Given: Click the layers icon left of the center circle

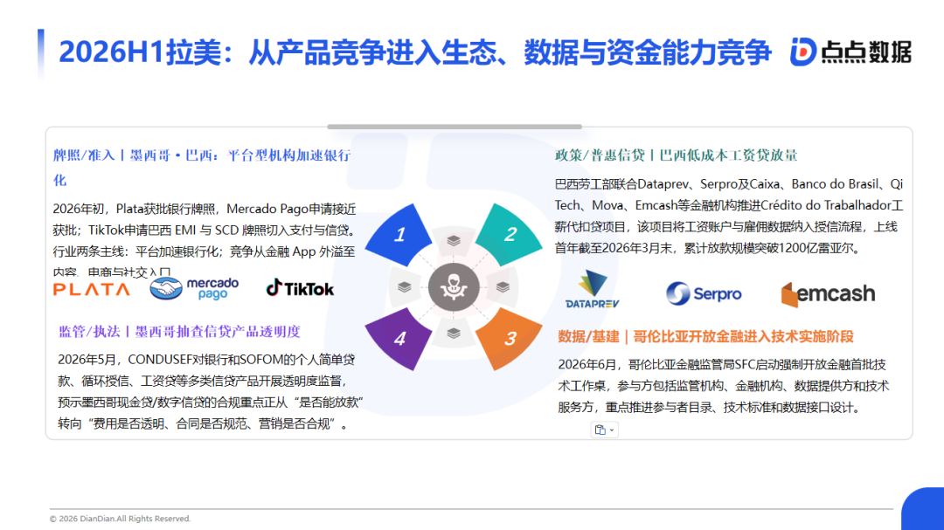Looking at the screenshot, I should (405, 287).
